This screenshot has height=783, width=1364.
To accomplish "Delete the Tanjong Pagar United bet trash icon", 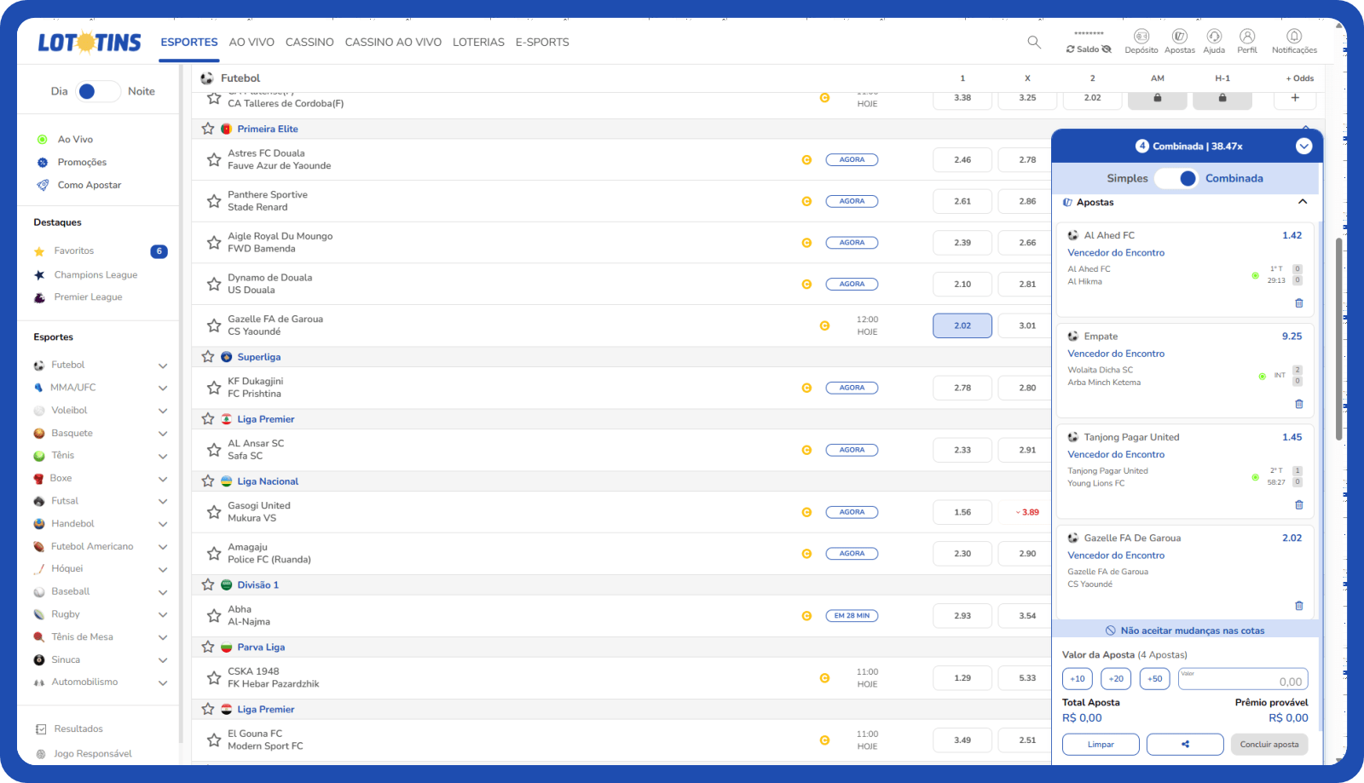I will [1299, 505].
